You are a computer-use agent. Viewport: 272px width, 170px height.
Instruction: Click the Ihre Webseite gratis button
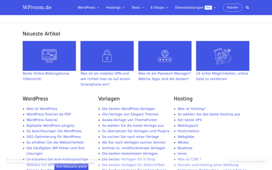71,167
